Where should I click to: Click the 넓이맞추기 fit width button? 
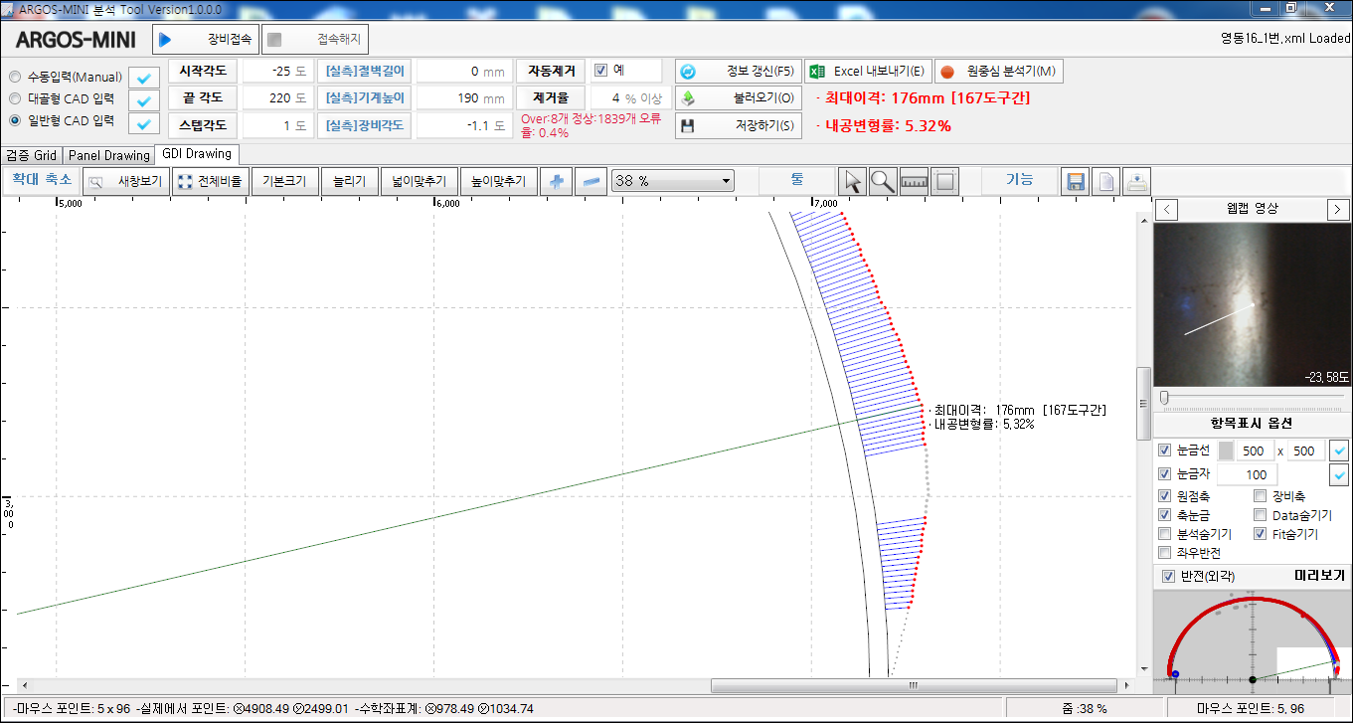[420, 181]
